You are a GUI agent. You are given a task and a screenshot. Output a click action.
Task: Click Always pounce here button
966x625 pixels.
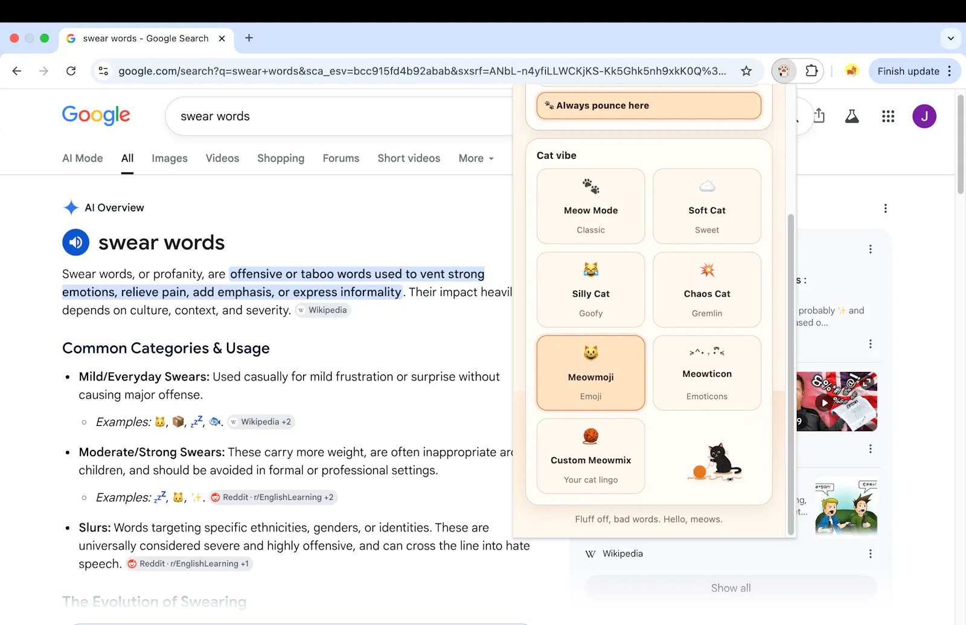648,106
